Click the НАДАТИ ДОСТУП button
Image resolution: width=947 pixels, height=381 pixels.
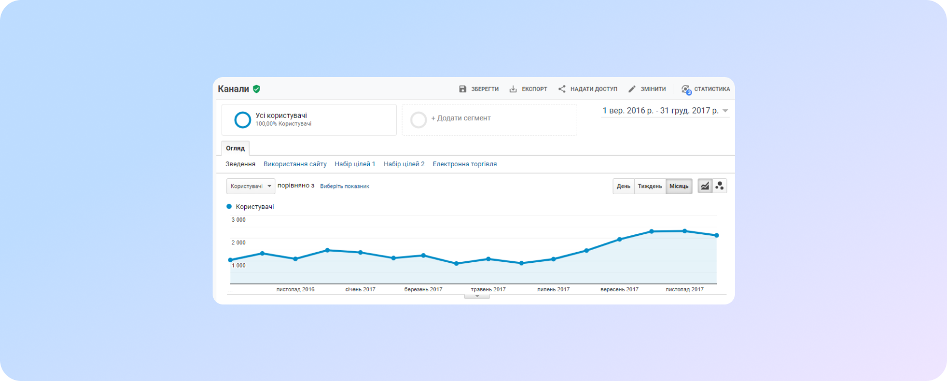pyautogui.click(x=588, y=89)
